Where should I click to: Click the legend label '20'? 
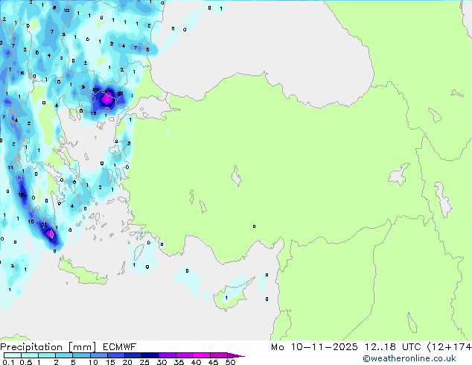click(x=127, y=362)
